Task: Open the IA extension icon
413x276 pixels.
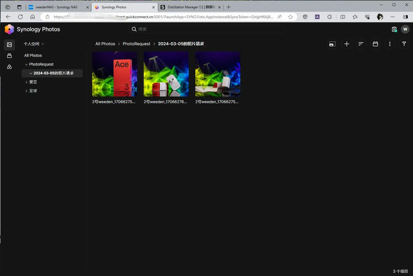Action: pos(317,17)
